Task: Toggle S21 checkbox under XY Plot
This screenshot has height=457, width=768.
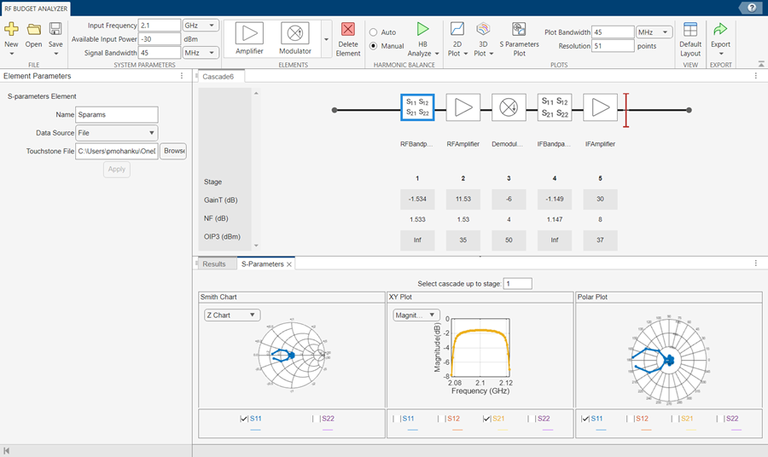Action: pyautogui.click(x=487, y=419)
